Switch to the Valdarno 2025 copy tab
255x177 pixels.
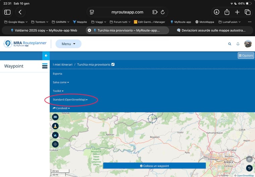click(x=44, y=30)
